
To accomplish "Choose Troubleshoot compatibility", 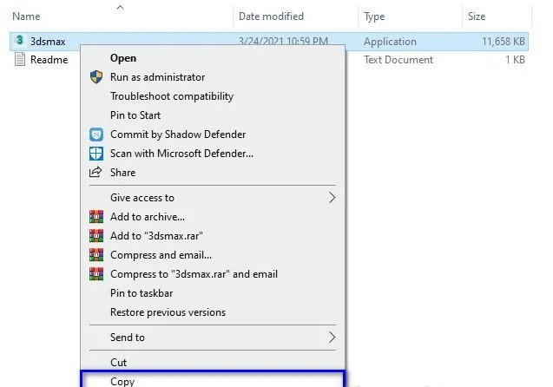I will click(213, 95).
